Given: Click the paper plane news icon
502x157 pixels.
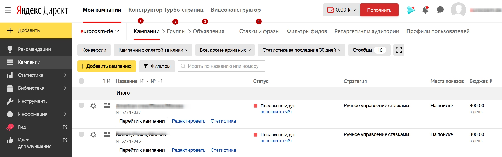Looking at the screenshot, I should (411, 10).
